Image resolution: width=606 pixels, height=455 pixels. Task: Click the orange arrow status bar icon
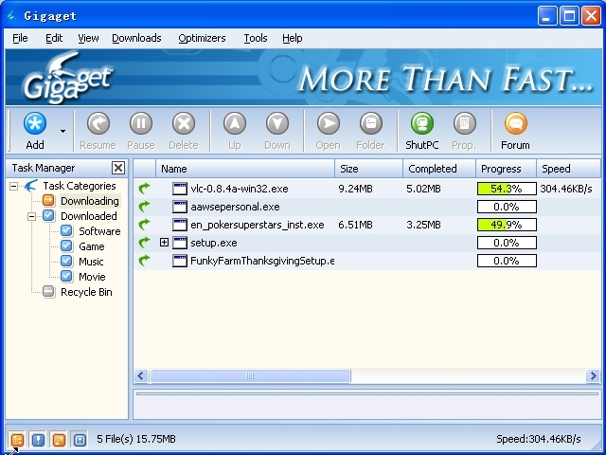pos(59,440)
